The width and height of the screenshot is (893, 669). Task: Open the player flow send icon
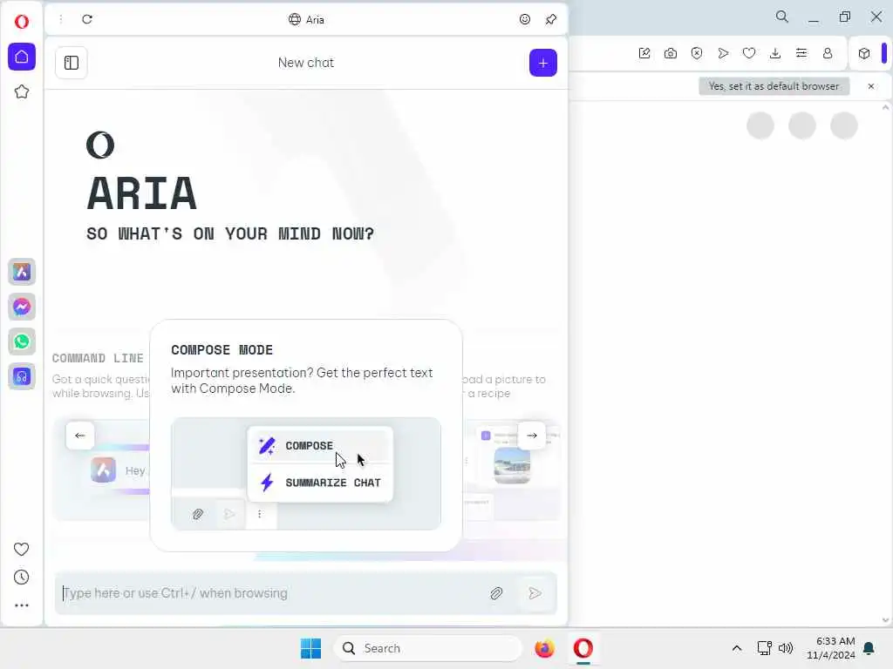723,53
